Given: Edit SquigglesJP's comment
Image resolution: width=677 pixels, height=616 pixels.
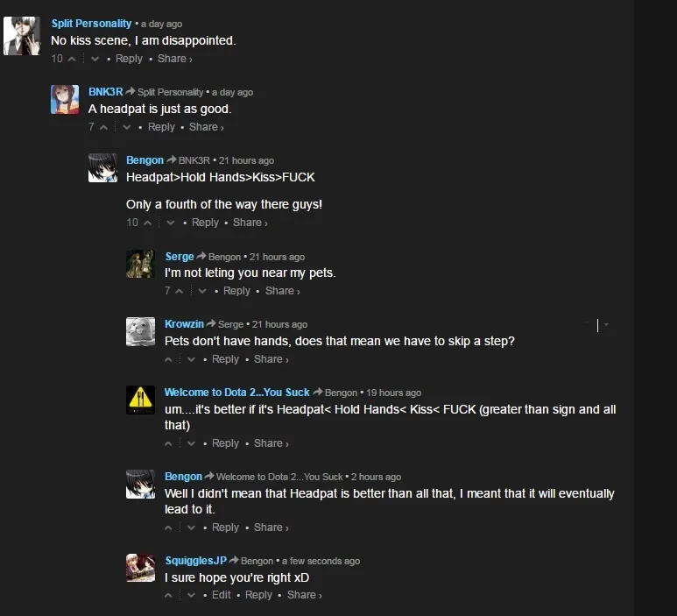Looking at the screenshot, I should [x=222, y=595].
